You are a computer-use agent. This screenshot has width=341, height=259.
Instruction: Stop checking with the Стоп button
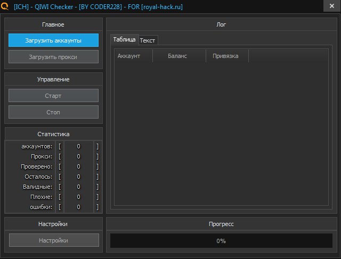tap(53, 112)
